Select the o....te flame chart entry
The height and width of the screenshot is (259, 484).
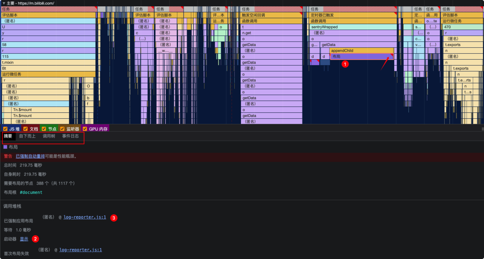(433, 21)
